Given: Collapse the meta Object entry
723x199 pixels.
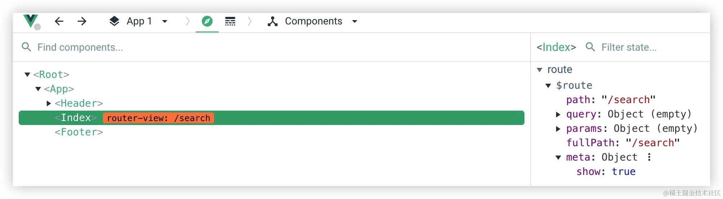Looking at the screenshot, I should (558, 157).
